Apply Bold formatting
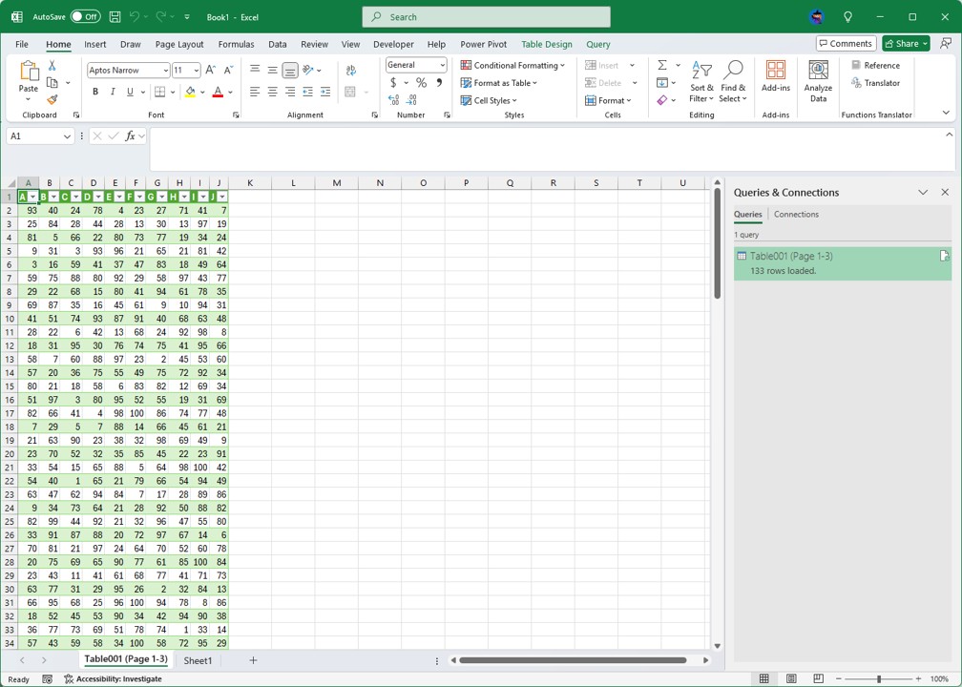Screen dimensions: 962x687 pos(95,92)
